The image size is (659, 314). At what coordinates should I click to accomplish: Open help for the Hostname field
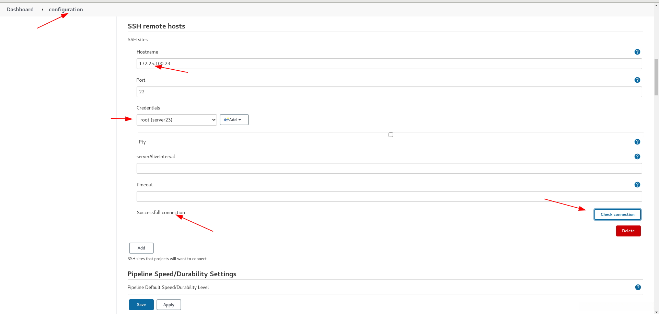click(x=637, y=52)
